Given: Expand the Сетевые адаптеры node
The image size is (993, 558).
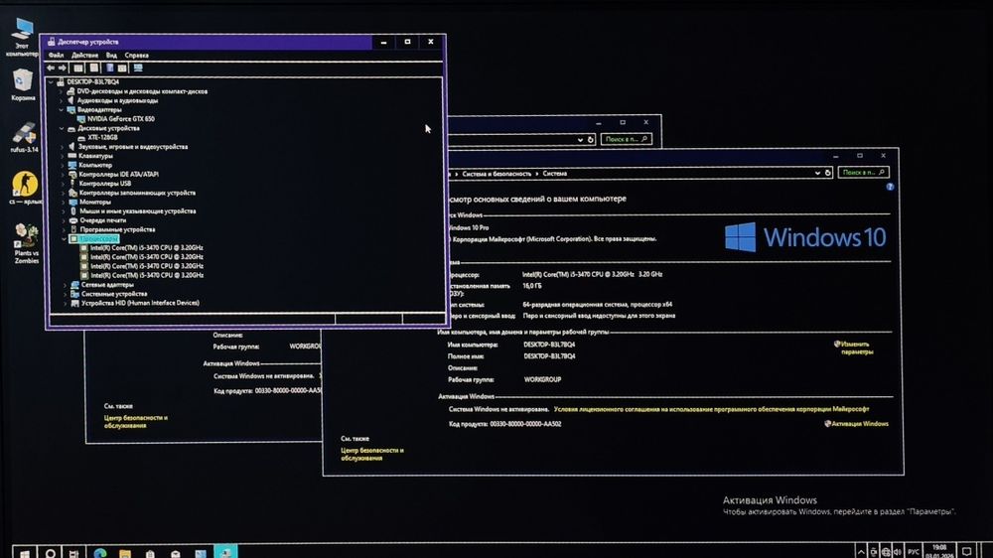Looking at the screenshot, I should coord(65,285).
